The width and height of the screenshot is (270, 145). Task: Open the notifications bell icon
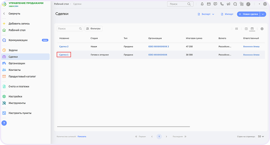(x=202, y=4)
